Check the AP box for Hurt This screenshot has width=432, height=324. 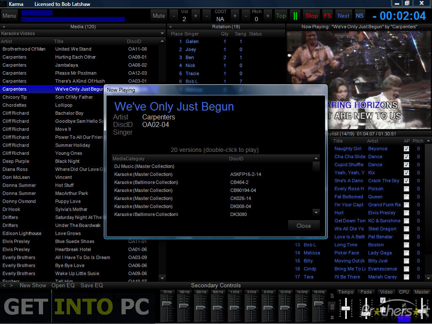pyautogui.click(x=406, y=213)
